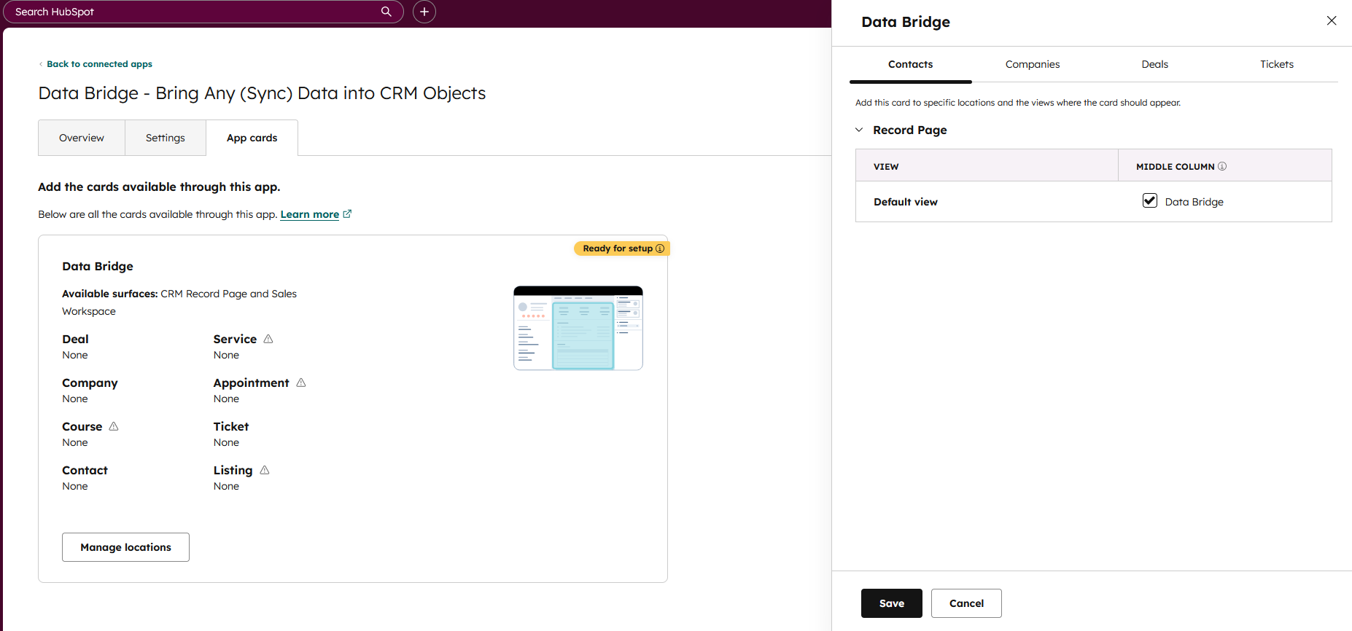The width and height of the screenshot is (1352, 631).
Task: Open the Learn more link
Action: coord(310,214)
